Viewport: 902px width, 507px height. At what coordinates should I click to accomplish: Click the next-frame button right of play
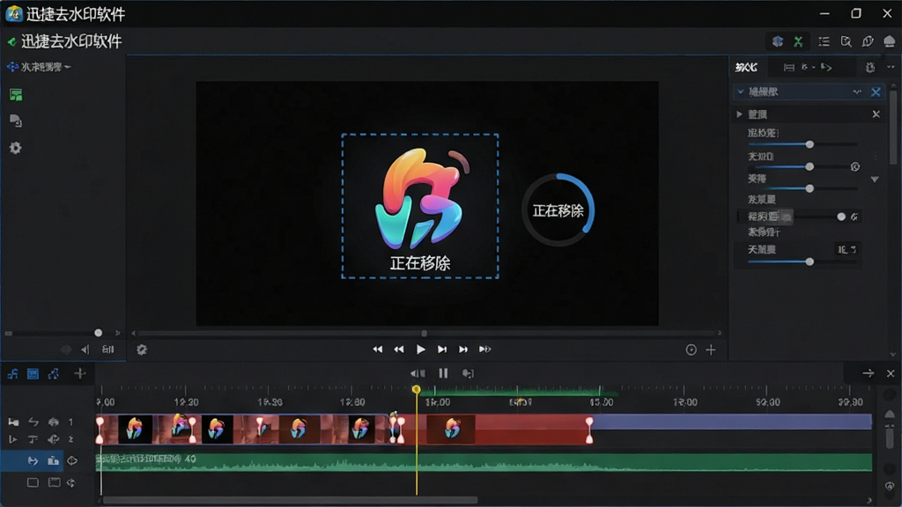(442, 349)
